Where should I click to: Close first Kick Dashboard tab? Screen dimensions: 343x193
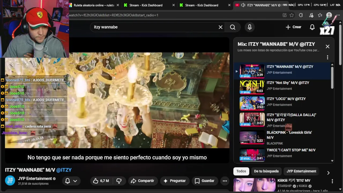point(173,5)
